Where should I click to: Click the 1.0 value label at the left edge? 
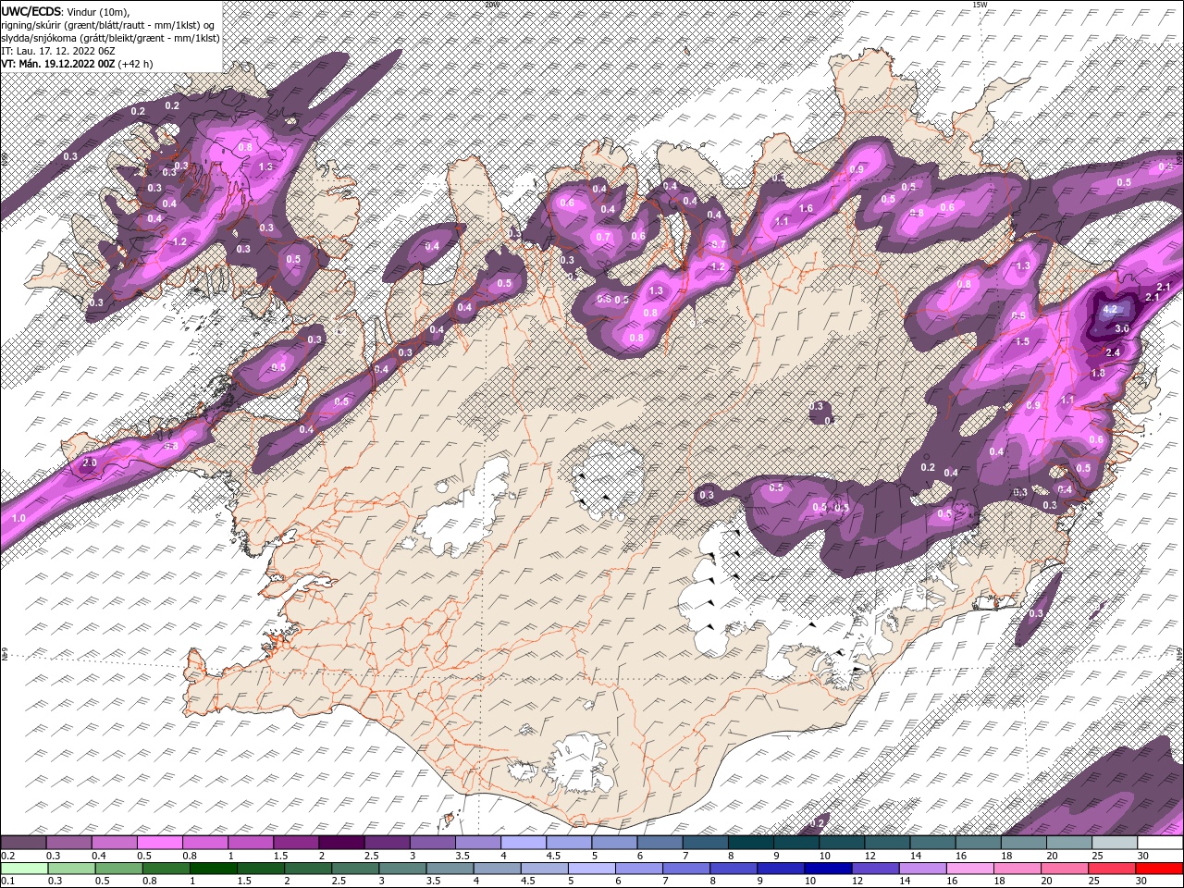pos(18,518)
